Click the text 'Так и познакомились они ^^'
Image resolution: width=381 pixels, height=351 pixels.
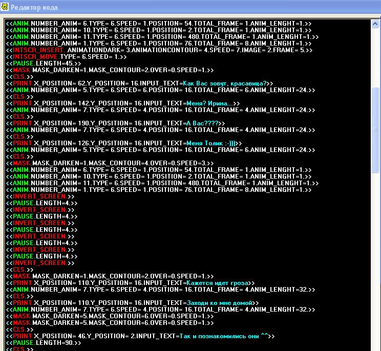[x=224, y=336]
